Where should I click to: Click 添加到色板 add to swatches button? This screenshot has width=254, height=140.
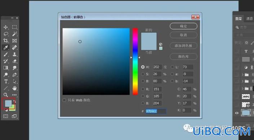[x=183, y=46]
